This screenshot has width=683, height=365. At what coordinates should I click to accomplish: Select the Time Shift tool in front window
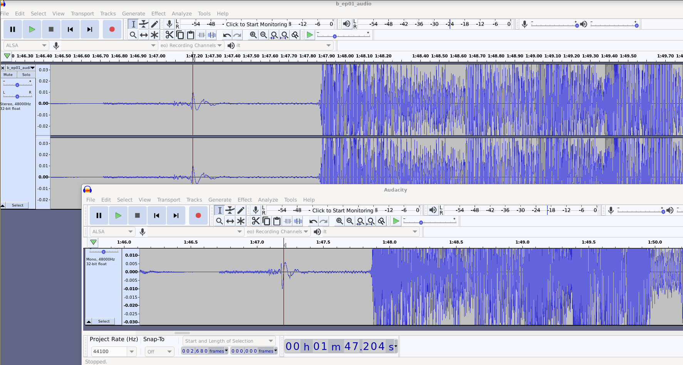(230, 221)
